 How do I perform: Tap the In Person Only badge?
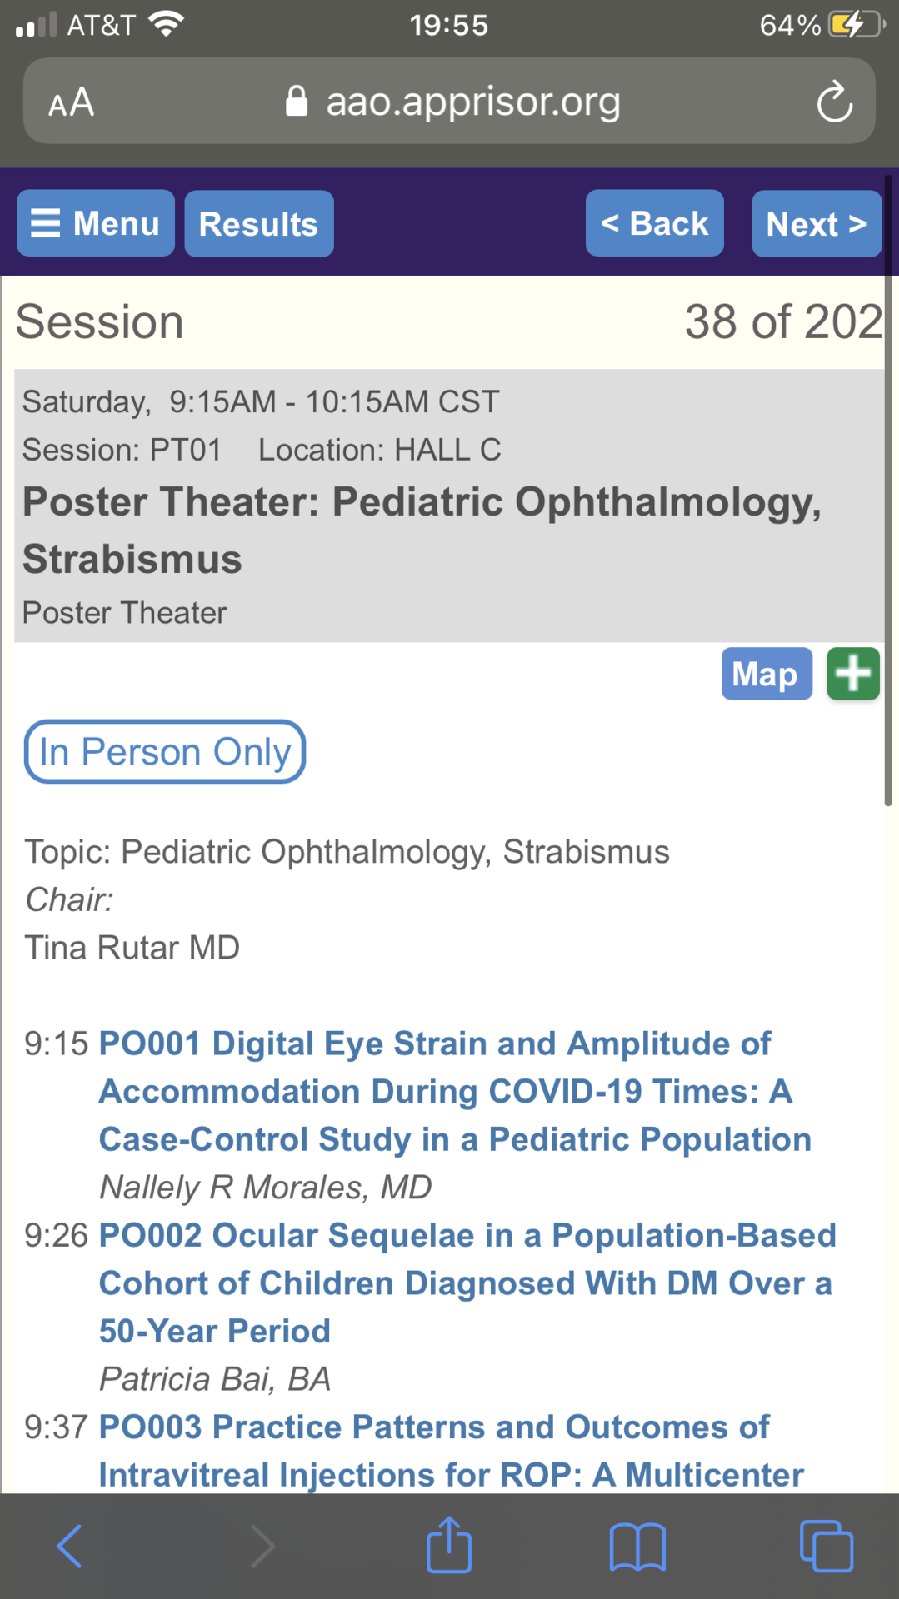pyautogui.click(x=165, y=752)
